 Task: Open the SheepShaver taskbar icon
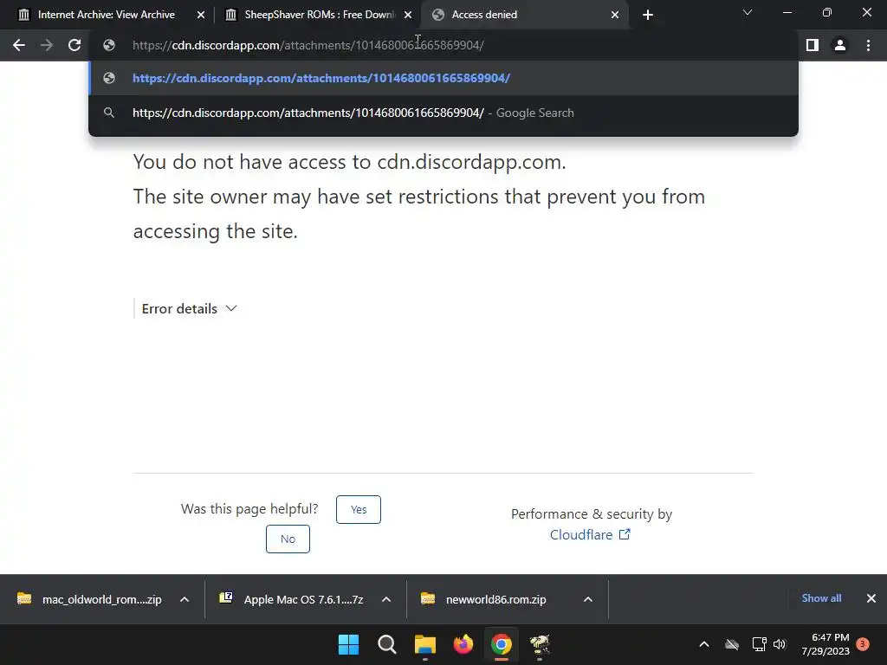[x=540, y=644]
